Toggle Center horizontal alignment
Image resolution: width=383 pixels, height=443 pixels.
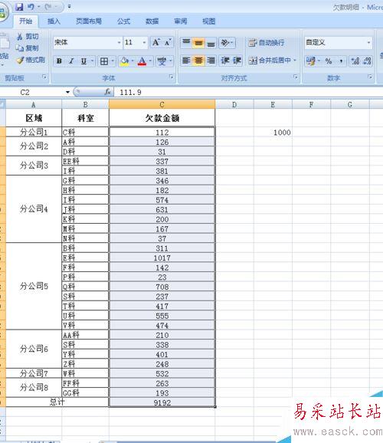[x=198, y=61]
